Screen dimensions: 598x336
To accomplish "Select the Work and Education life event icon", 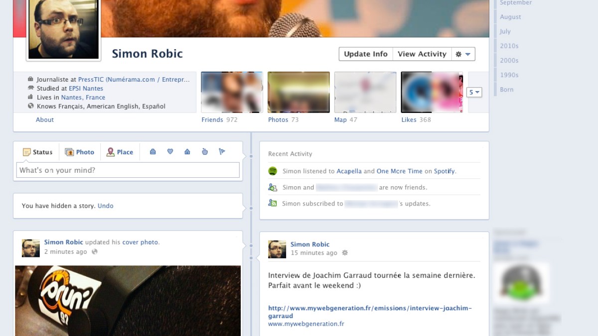I will [x=153, y=152].
